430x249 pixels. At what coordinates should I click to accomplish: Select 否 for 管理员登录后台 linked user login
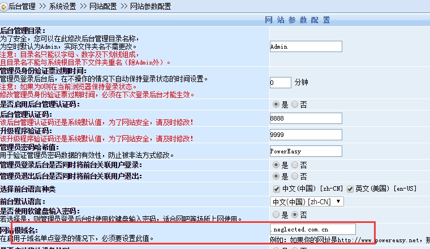(x=295, y=165)
